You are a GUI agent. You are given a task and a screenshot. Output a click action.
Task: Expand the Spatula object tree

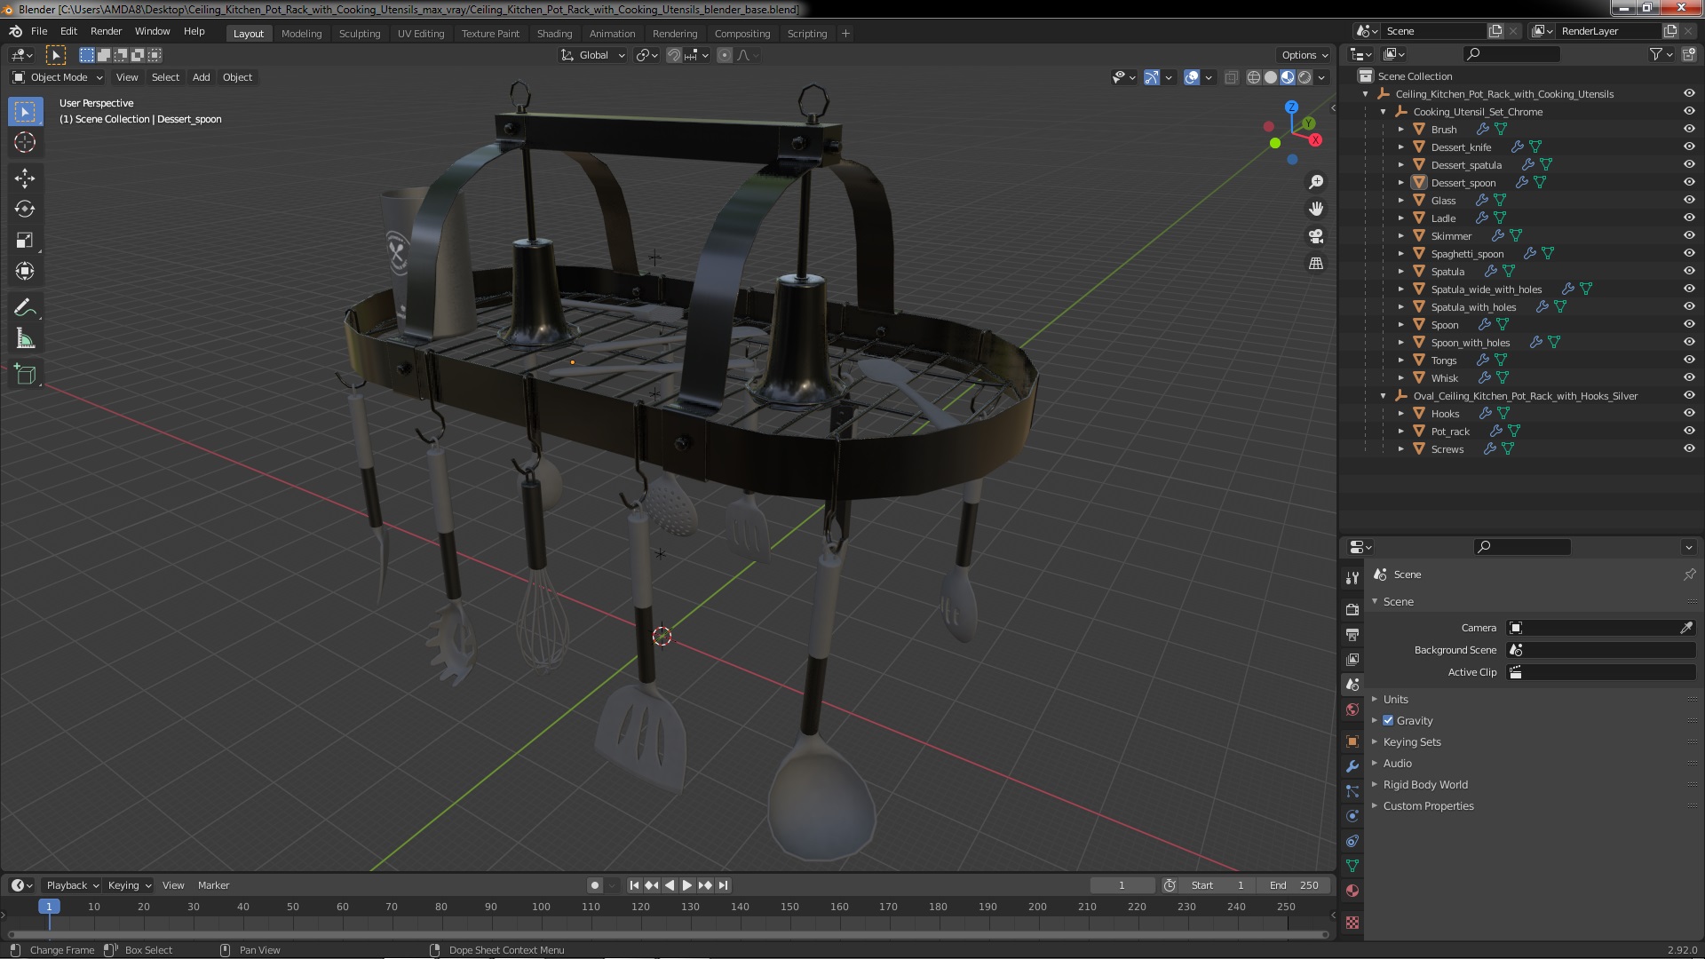point(1401,272)
